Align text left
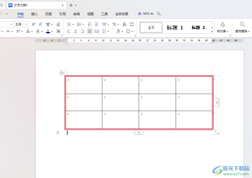The height and width of the screenshot is (178, 252). [x=68, y=31]
